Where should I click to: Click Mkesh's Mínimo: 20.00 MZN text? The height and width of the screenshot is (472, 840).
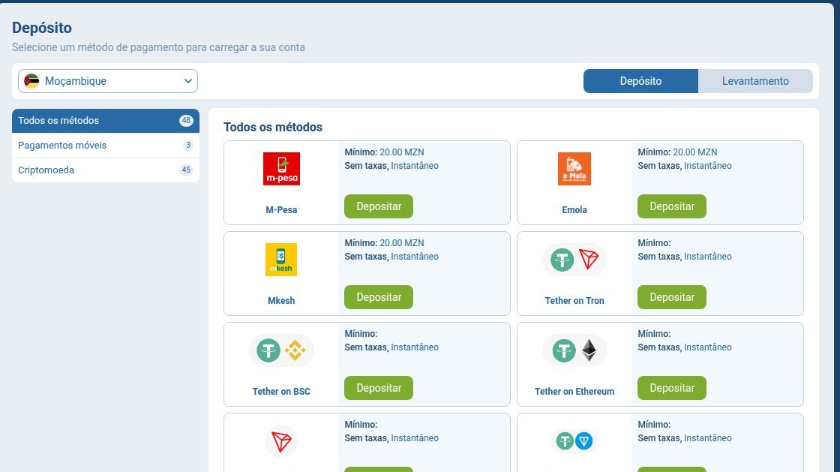(384, 242)
